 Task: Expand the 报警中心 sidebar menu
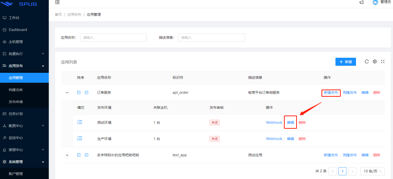point(24,150)
